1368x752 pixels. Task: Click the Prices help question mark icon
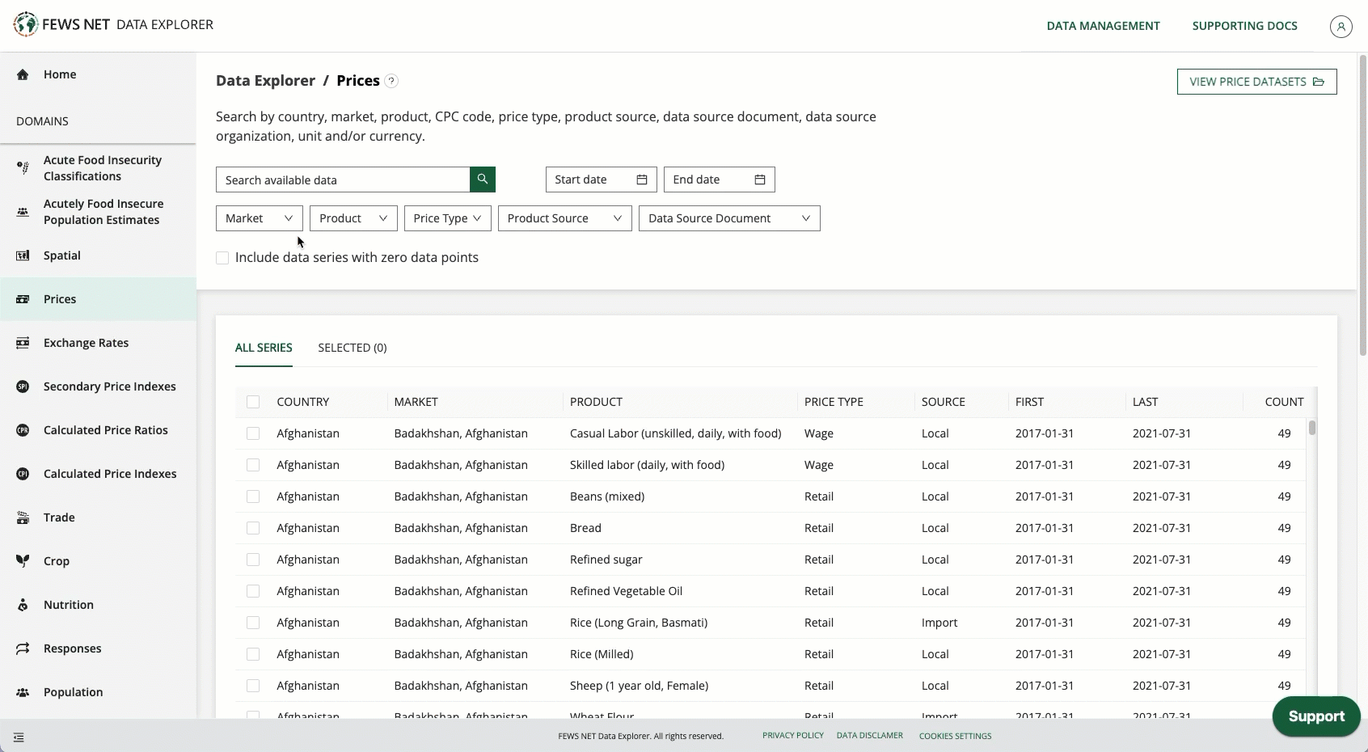pos(391,81)
